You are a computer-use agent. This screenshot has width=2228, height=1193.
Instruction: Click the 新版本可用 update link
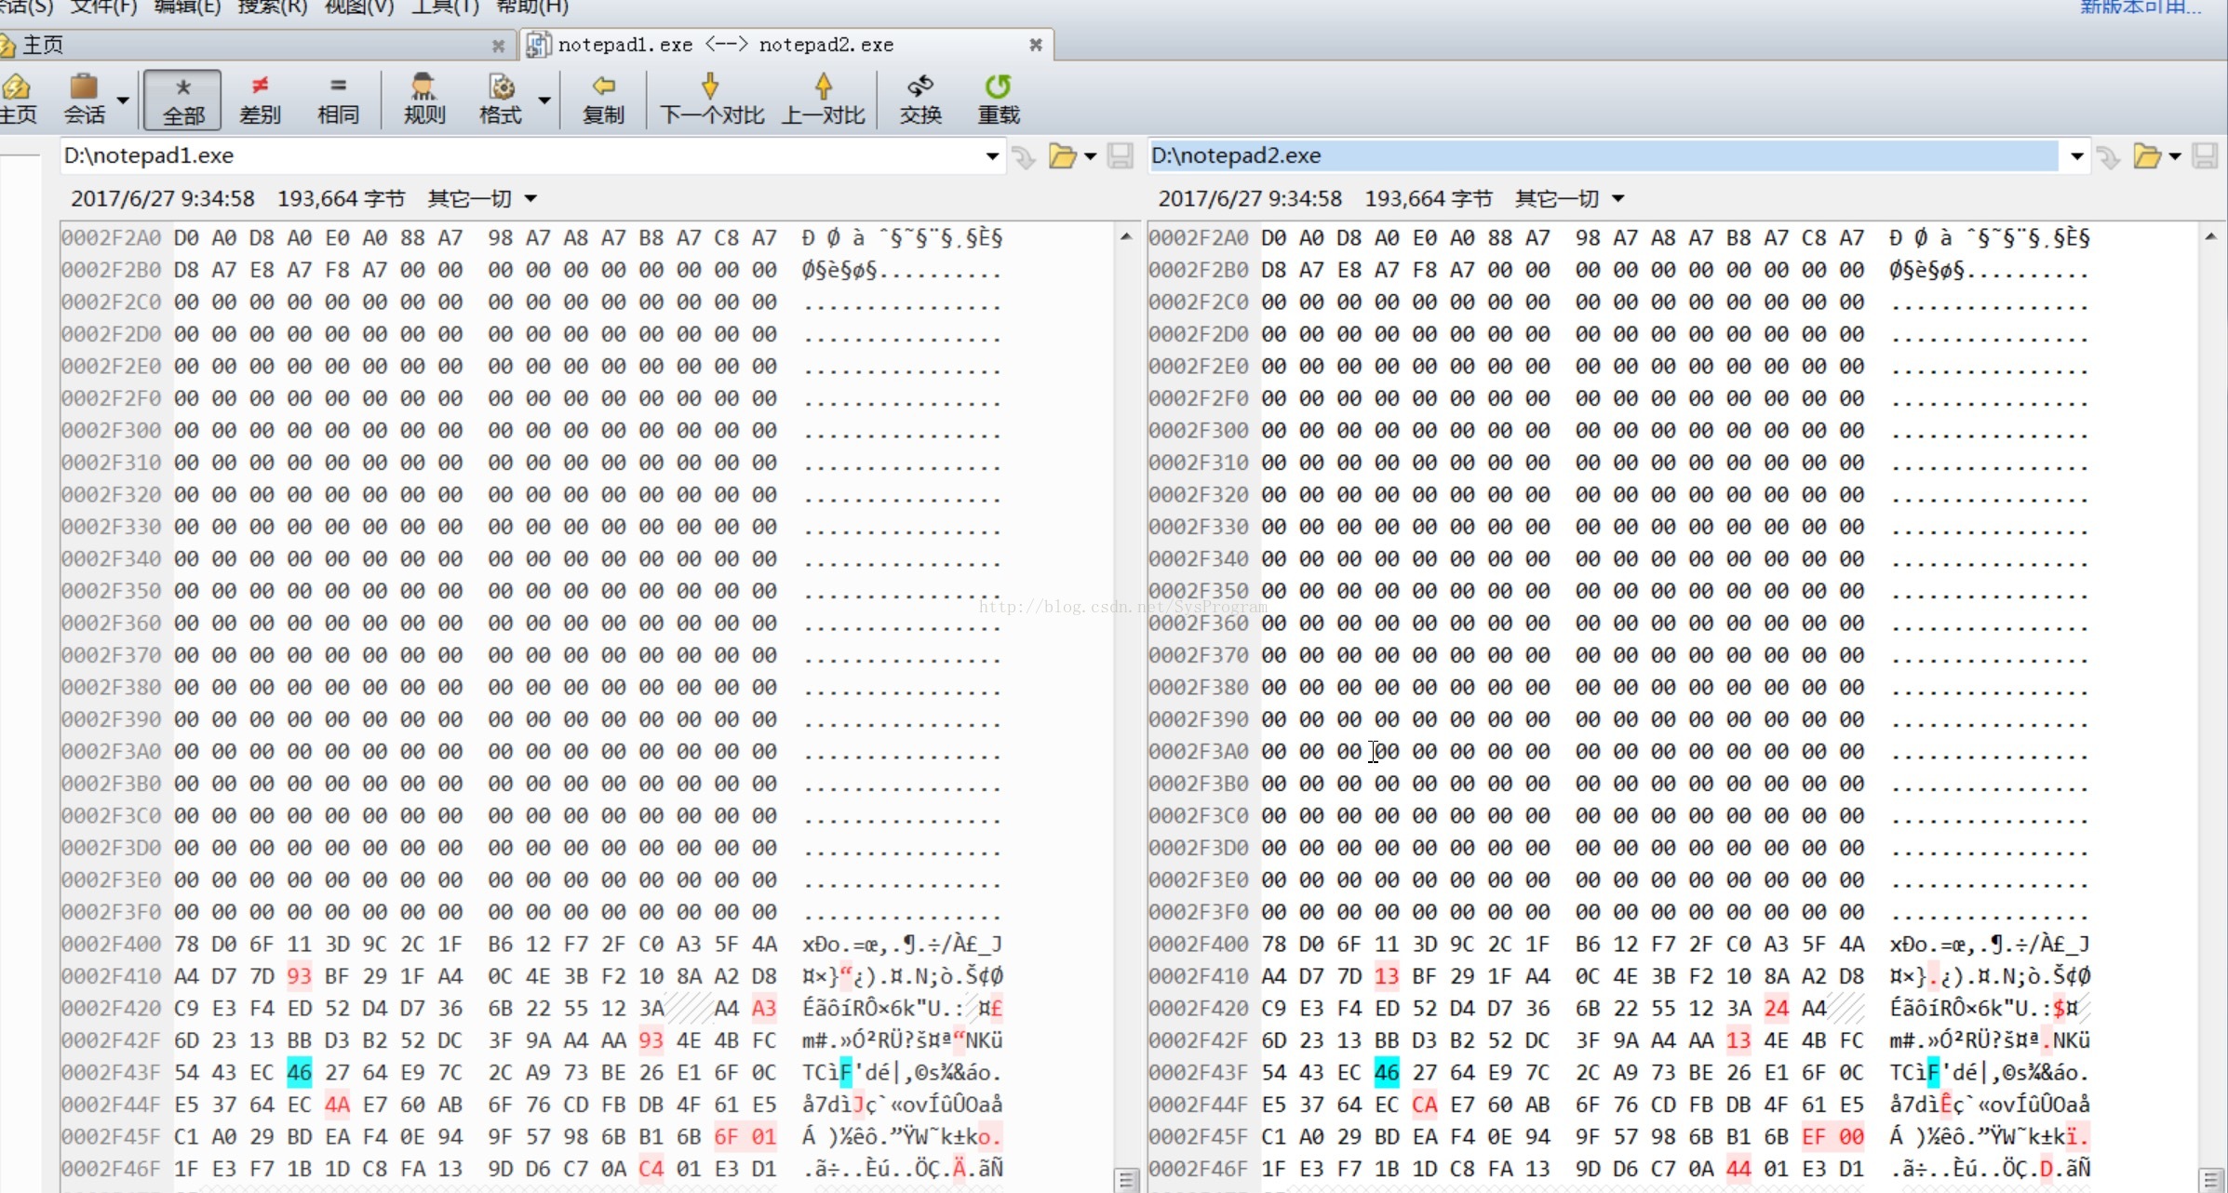click(x=2141, y=7)
